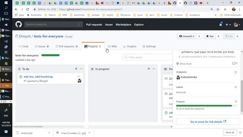
Task: Open the Dimych owner link
Action: pos(25,37)
